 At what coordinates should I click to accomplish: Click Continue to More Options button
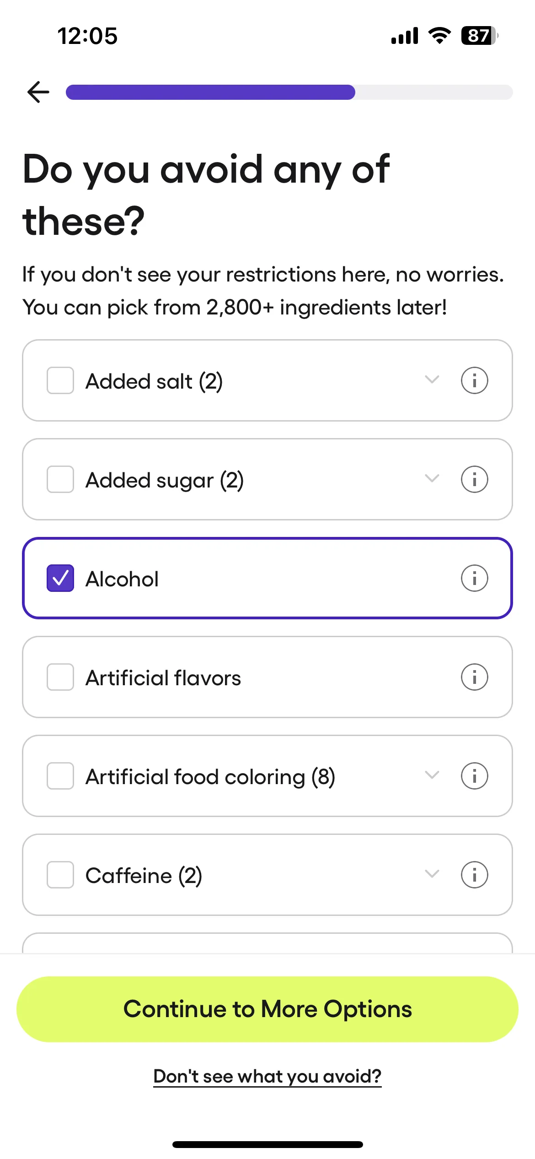click(x=267, y=1009)
